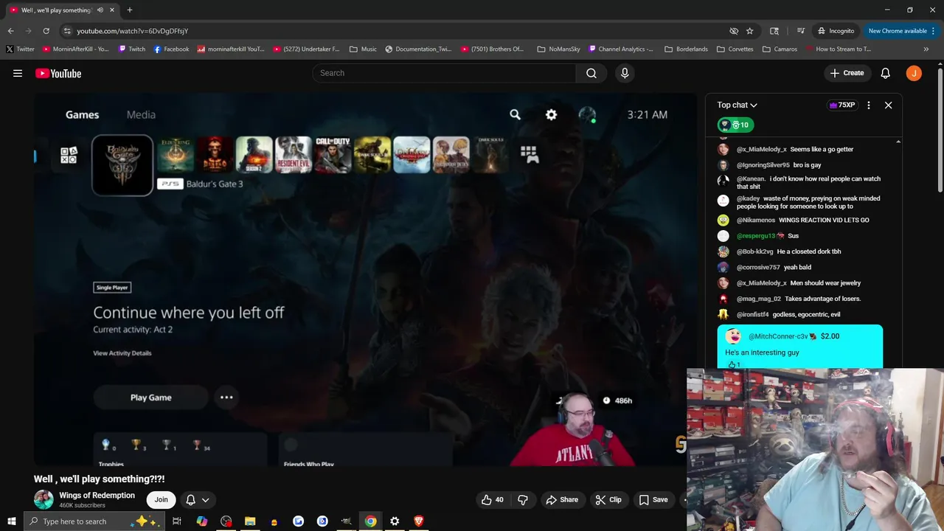
Task: Click the chat scroll up arrow
Action: tap(898, 141)
